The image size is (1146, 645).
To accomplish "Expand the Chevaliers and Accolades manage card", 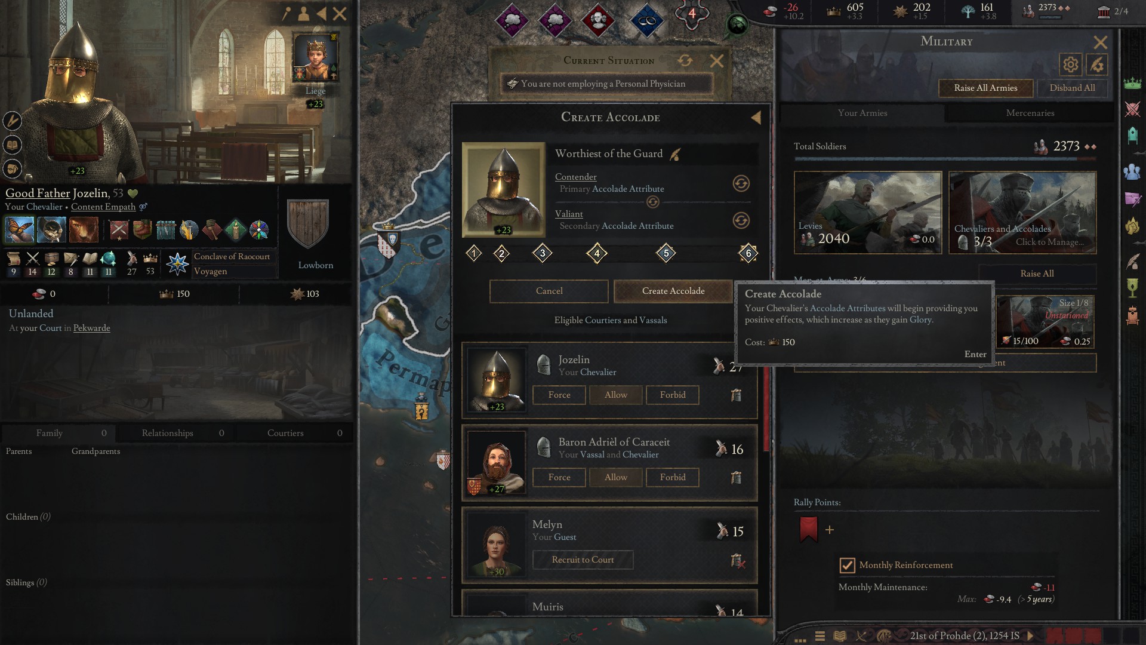I will point(1022,213).
